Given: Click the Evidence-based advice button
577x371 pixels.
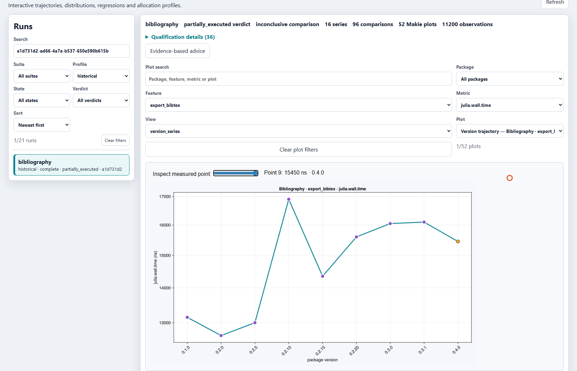Looking at the screenshot, I should [x=178, y=51].
